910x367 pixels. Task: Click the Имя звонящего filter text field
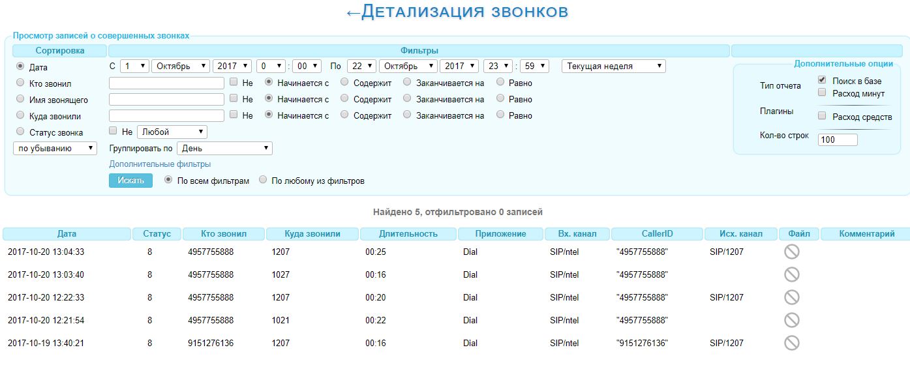tap(166, 100)
